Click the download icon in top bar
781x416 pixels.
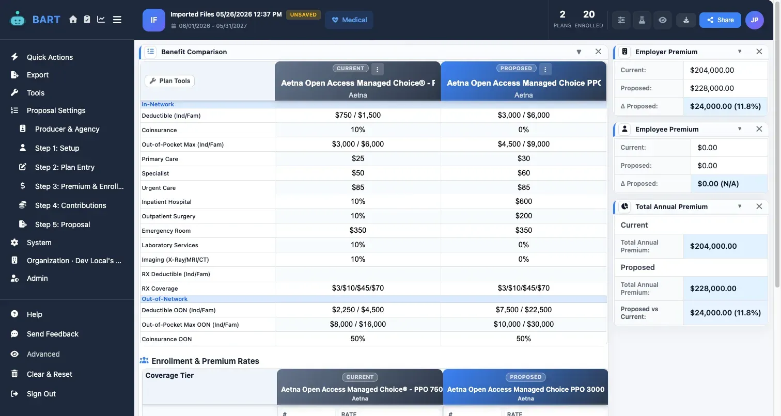pyautogui.click(x=686, y=20)
